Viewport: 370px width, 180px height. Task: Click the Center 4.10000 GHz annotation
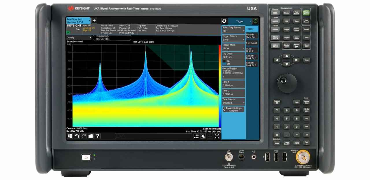[x=77, y=128]
